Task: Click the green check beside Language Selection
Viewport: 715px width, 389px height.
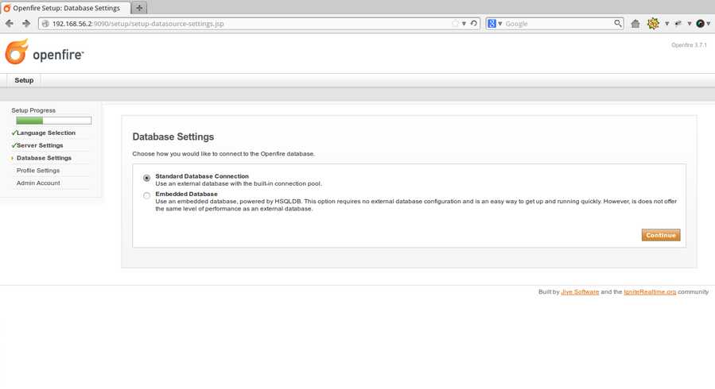Action: pos(14,133)
